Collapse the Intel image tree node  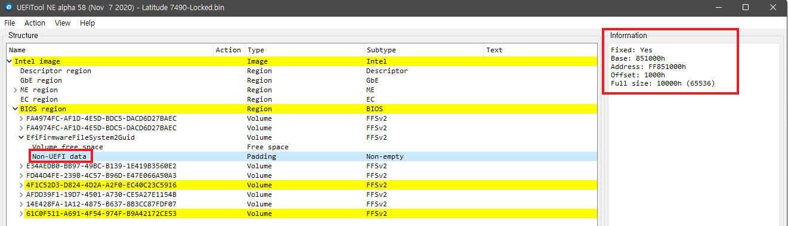coord(10,61)
